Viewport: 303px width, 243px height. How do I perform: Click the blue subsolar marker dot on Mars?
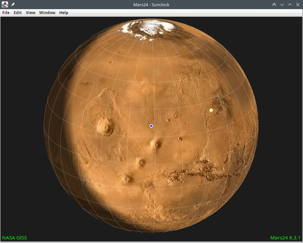click(x=151, y=126)
